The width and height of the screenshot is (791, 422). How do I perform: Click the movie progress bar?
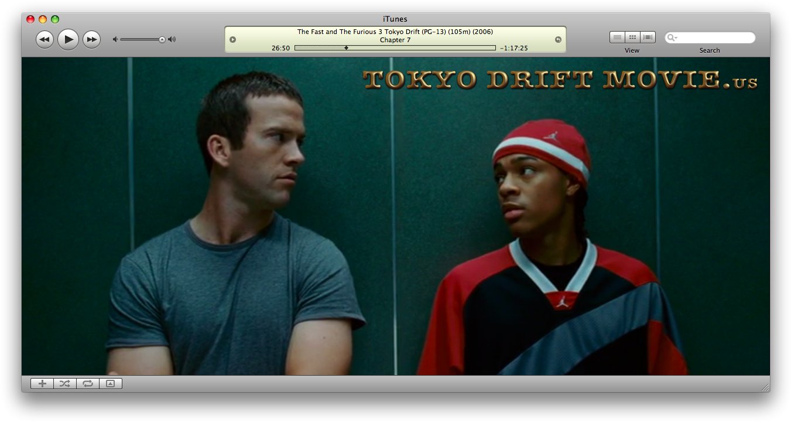[395, 48]
